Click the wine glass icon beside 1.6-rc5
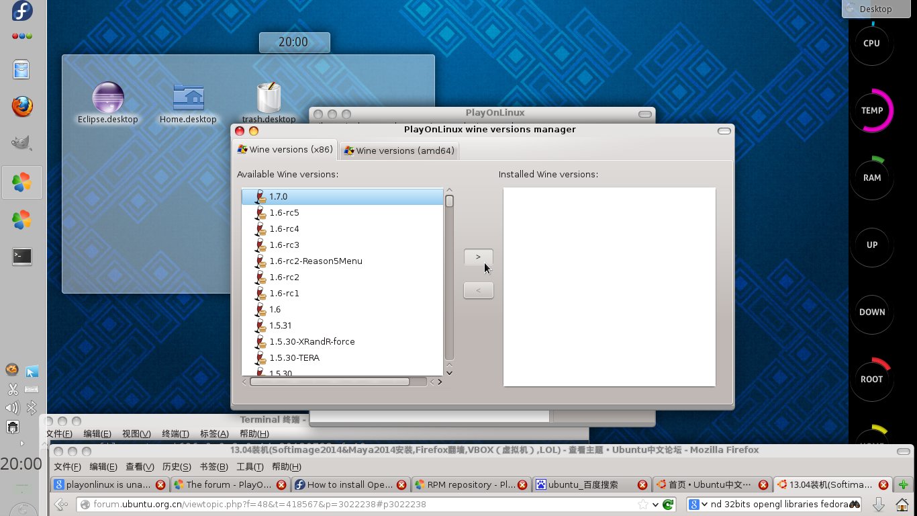The width and height of the screenshot is (917, 516). click(x=260, y=213)
